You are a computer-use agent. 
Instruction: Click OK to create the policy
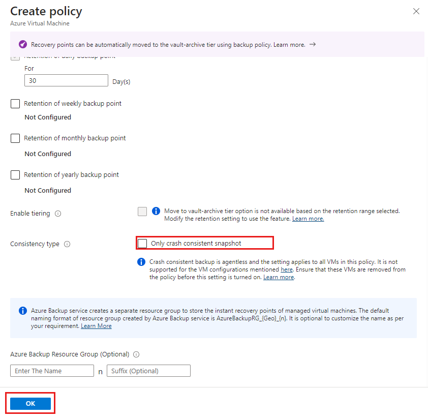[x=30, y=404]
